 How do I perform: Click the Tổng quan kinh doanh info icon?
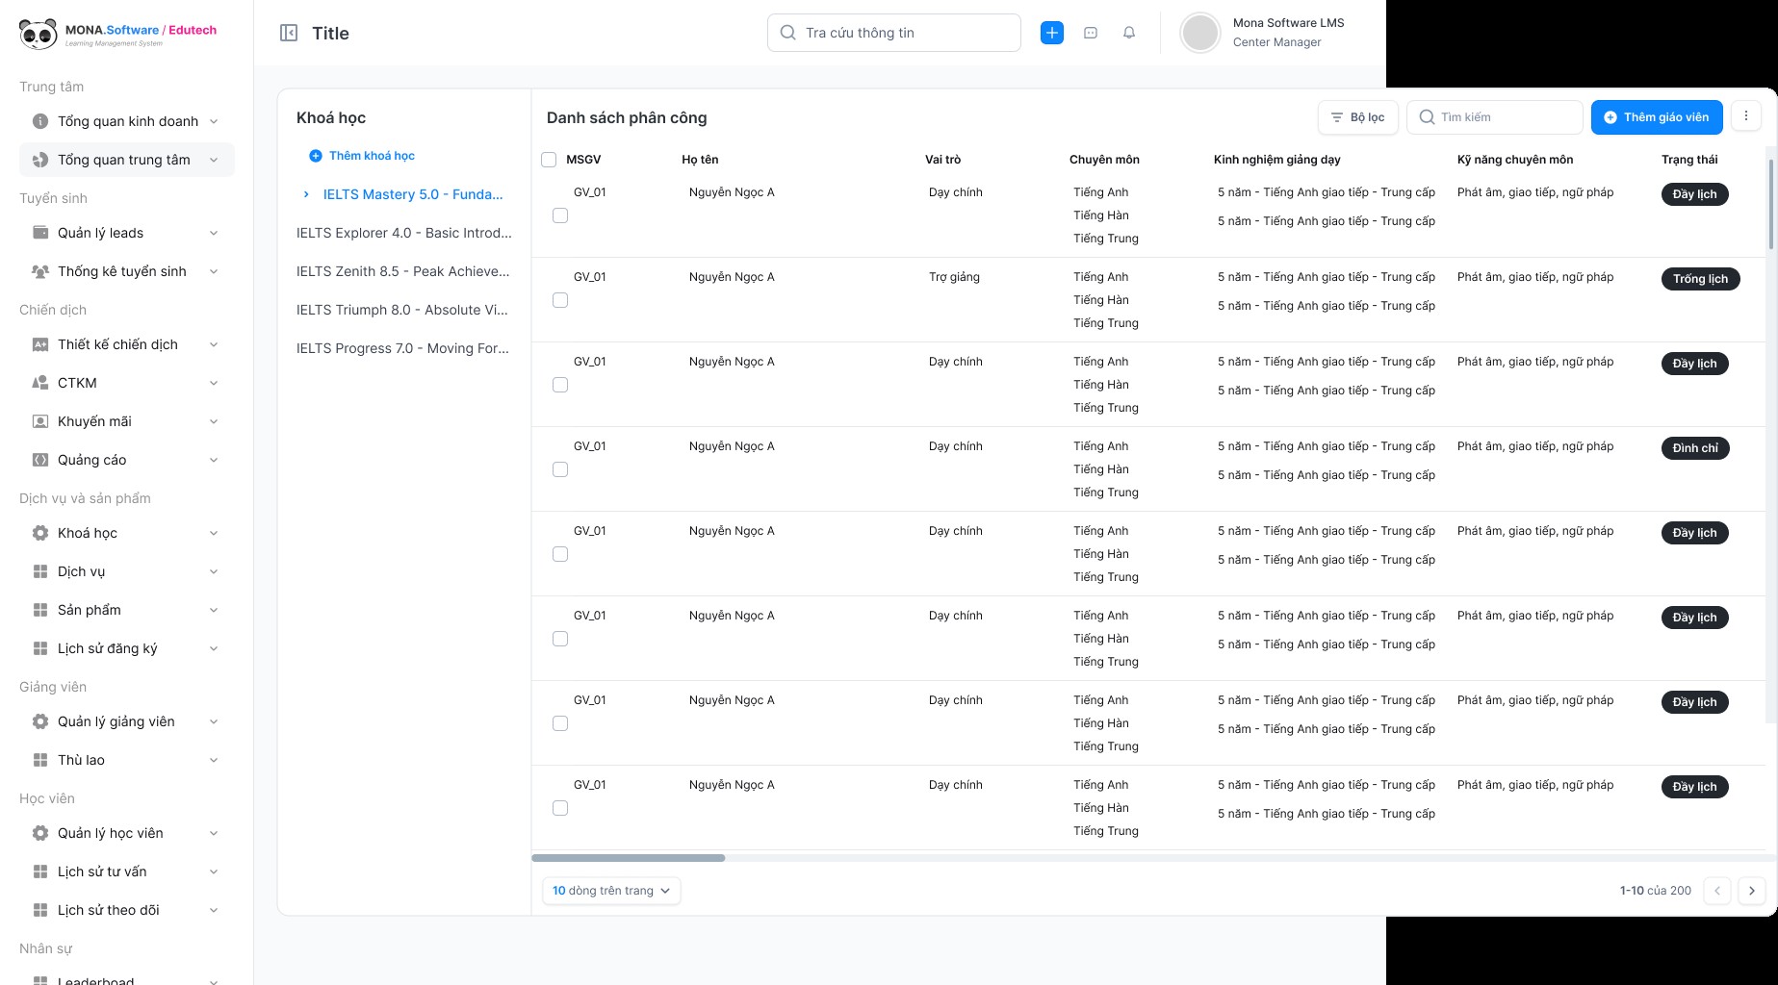point(40,121)
